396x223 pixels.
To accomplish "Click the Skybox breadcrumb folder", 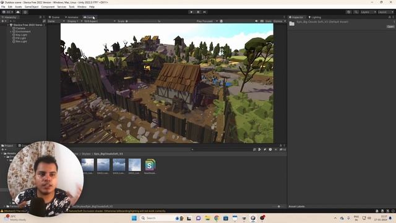I will point(86,154).
